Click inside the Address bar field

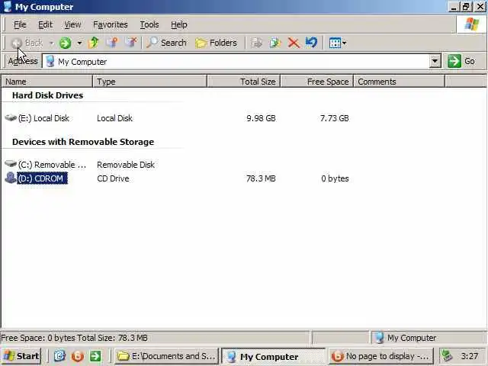pos(236,61)
